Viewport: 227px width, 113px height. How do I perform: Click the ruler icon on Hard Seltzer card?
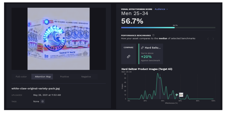[x=142, y=48]
